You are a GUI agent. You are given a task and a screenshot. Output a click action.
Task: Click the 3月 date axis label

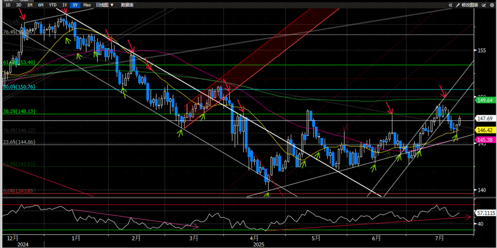pyautogui.click(x=193, y=238)
